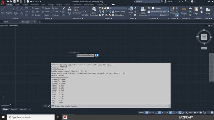Click the Paste clipboard icon
This screenshot has width=214, height=120.
(x=196, y=10)
